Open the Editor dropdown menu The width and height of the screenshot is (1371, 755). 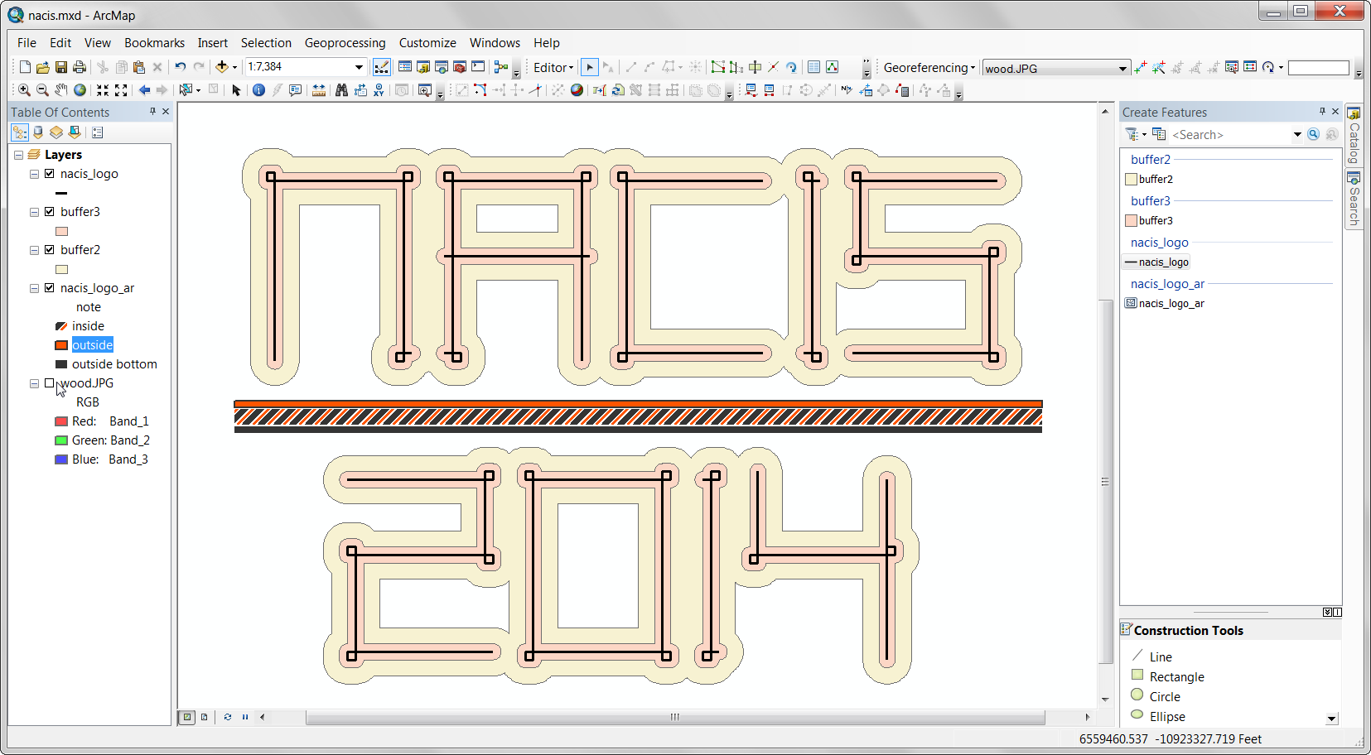click(553, 68)
